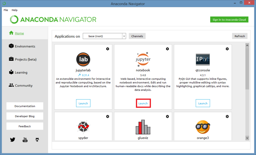
Task: Click the jupyterlab update arrow icon
Action: (79, 75)
